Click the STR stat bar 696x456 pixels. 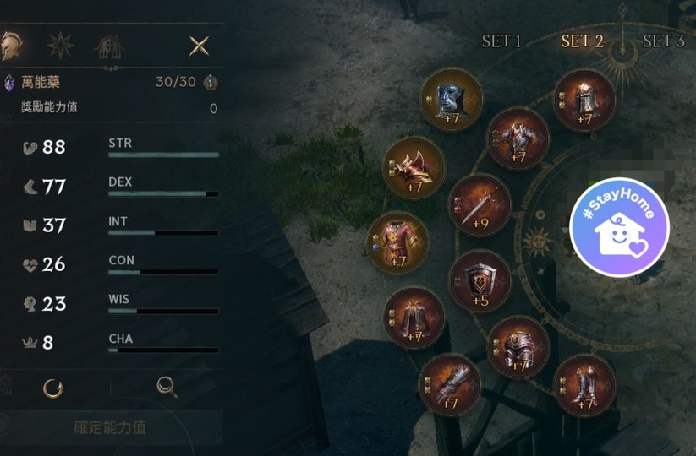(163, 155)
